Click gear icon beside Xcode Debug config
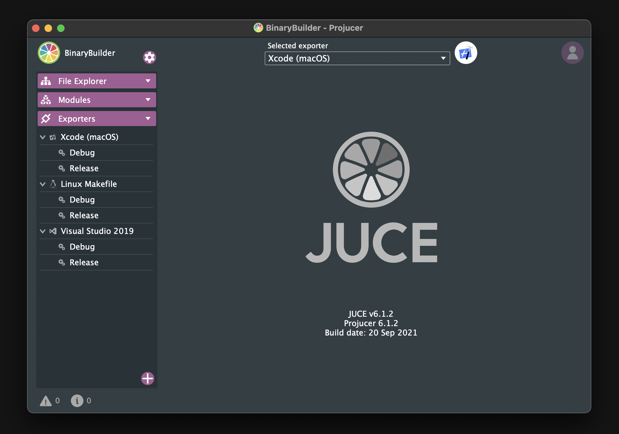 coord(62,153)
